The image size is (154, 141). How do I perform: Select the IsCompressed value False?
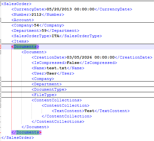point(73,63)
